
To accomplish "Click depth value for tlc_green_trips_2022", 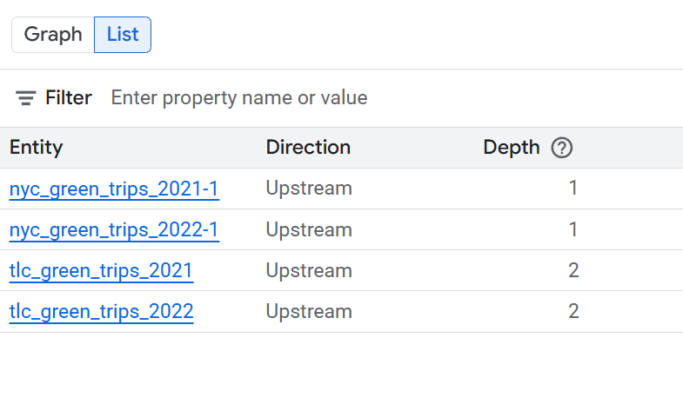I will point(573,312).
